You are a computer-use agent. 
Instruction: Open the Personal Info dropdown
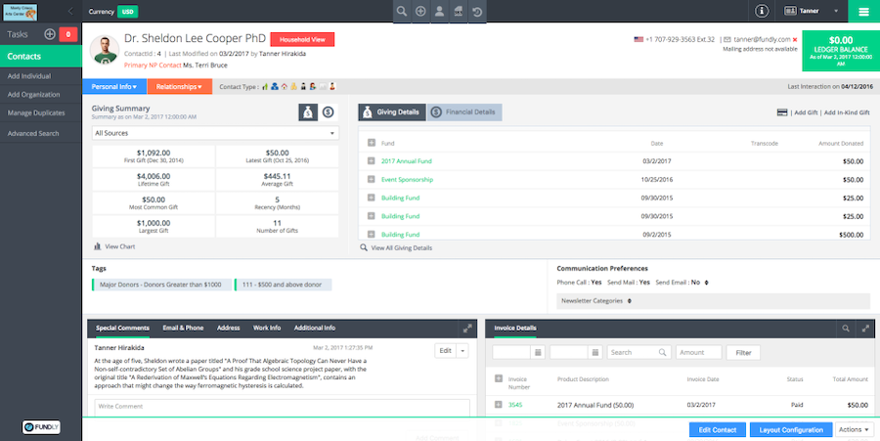click(114, 86)
